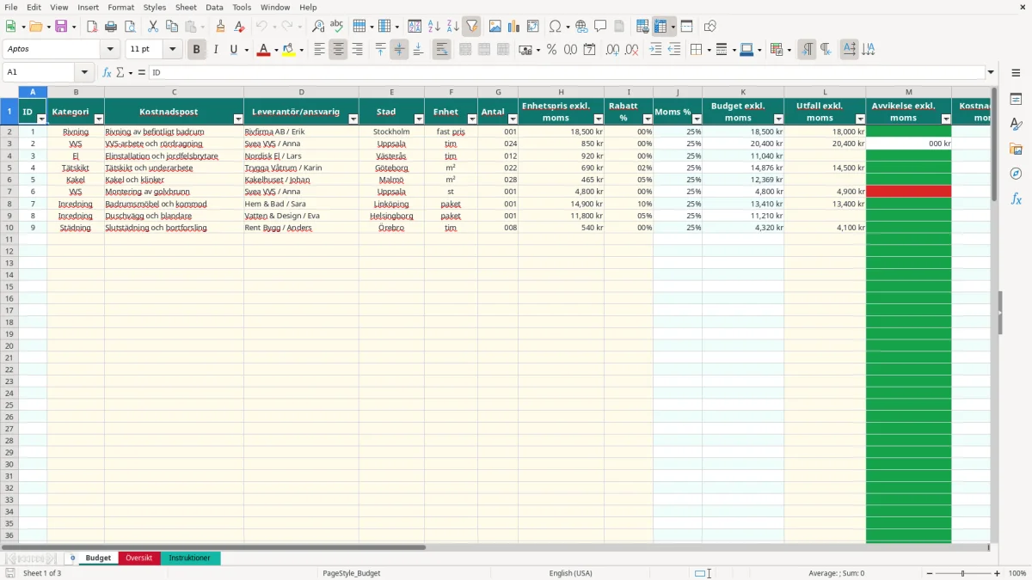Toggle Align Left

(319, 50)
